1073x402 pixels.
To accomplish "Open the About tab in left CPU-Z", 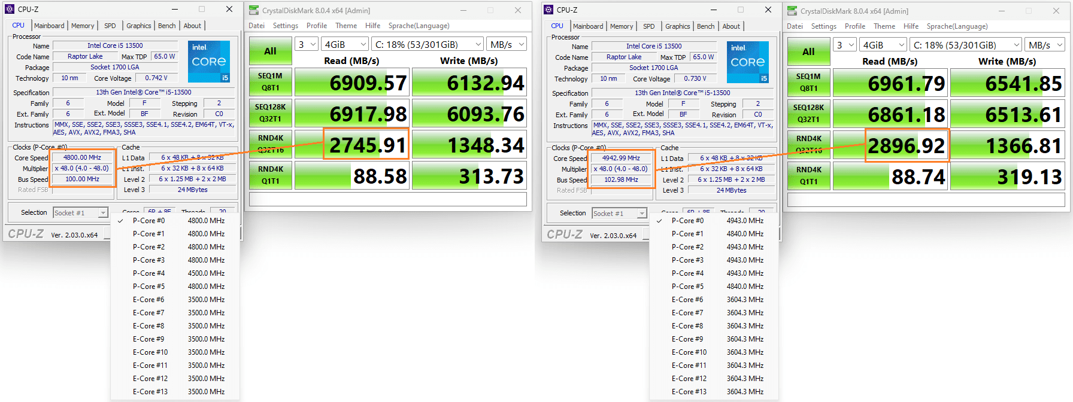I will point(192,26).
